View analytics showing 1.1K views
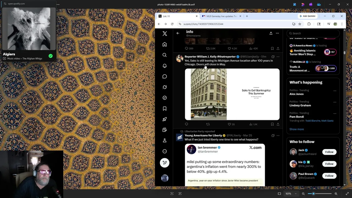The height and width of the screenshot is (198, 352). 253,124
